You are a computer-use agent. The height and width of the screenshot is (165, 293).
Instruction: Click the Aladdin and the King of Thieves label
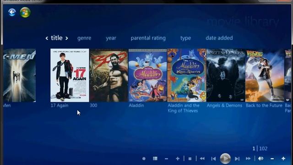(x=184, y=108)
